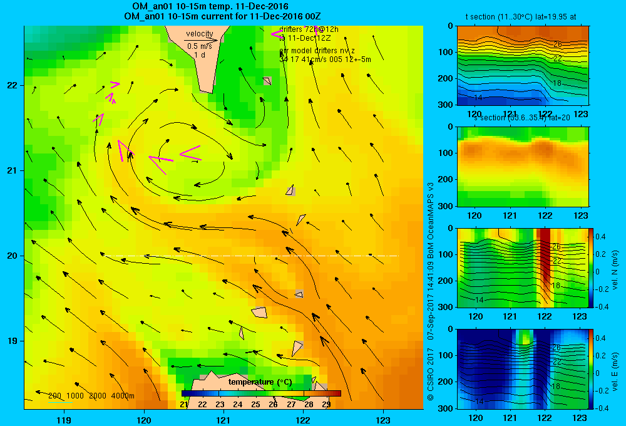Click the temperature colorbar tick label '25'

[x=255, y=405]
